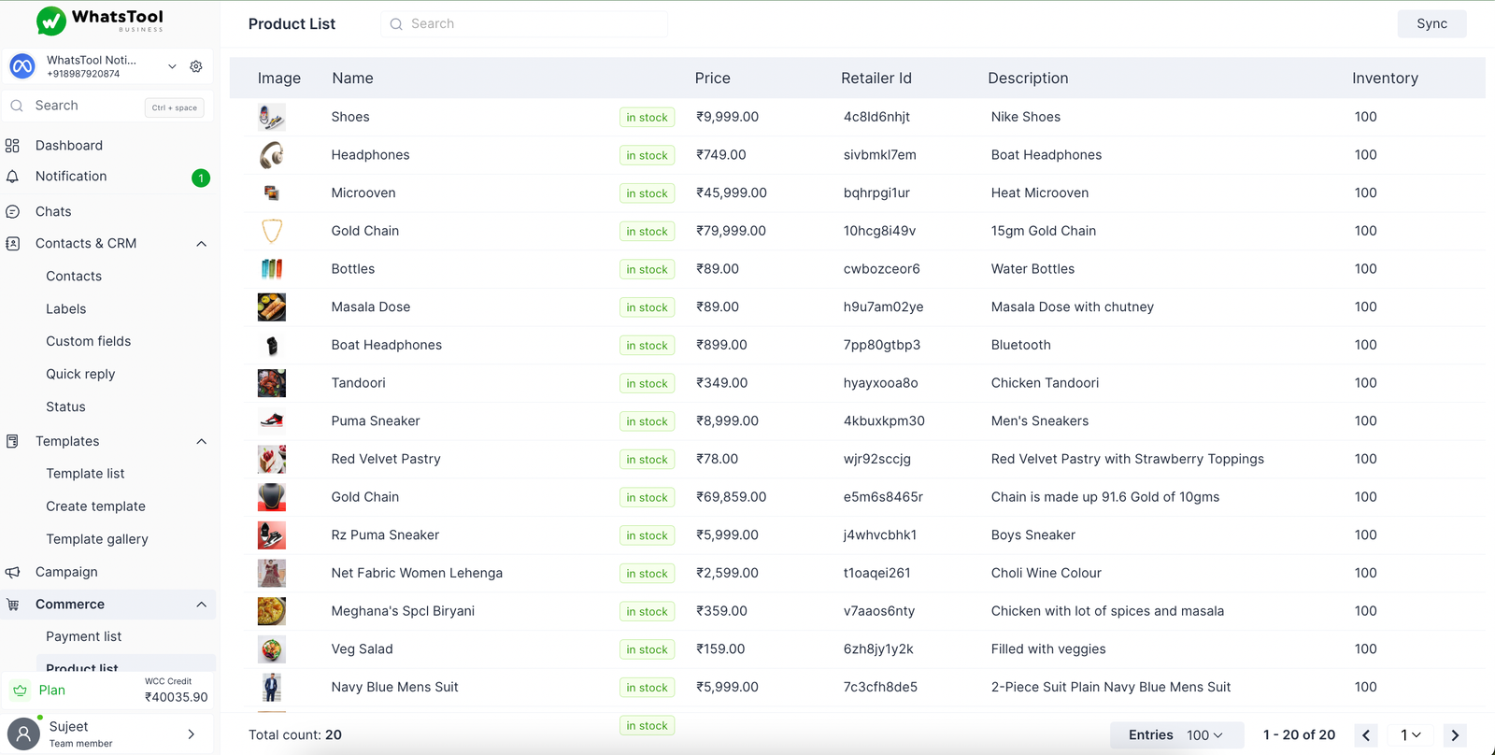1495x755 pixels.
Task: Click the Chats bubble icon
Action: coord(12,212)
